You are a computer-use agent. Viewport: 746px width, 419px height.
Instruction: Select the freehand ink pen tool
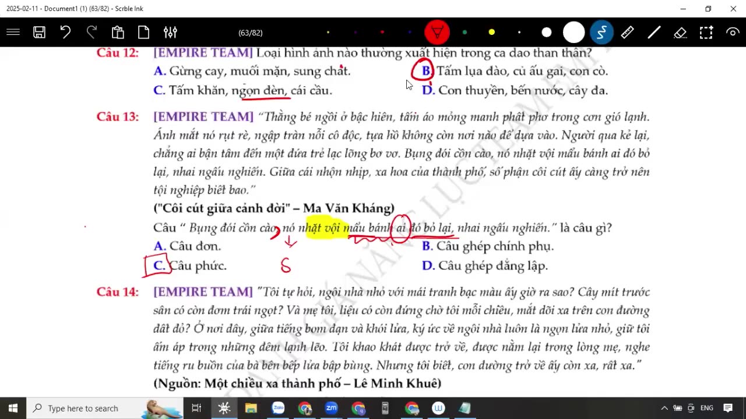pyautogui.click(x=601, y=33)
